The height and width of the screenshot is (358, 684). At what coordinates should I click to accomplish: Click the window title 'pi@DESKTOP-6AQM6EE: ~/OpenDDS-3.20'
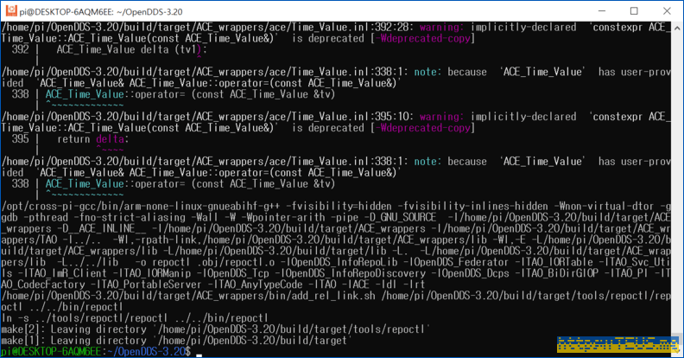(101, 12)
